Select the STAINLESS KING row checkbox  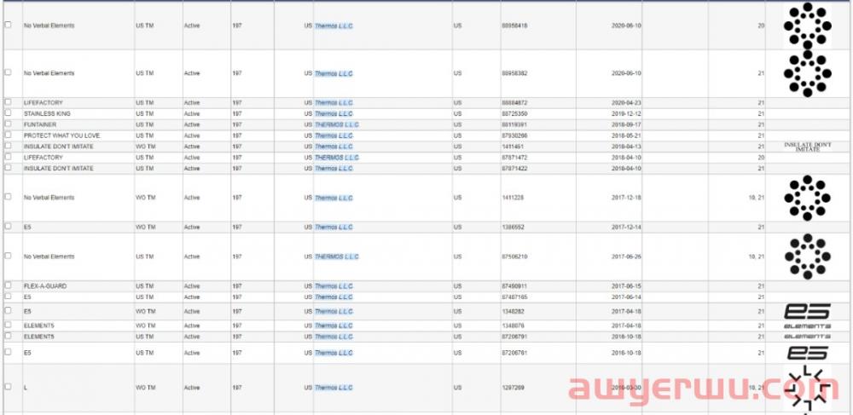pyautogui.click(x=8, y=113)
